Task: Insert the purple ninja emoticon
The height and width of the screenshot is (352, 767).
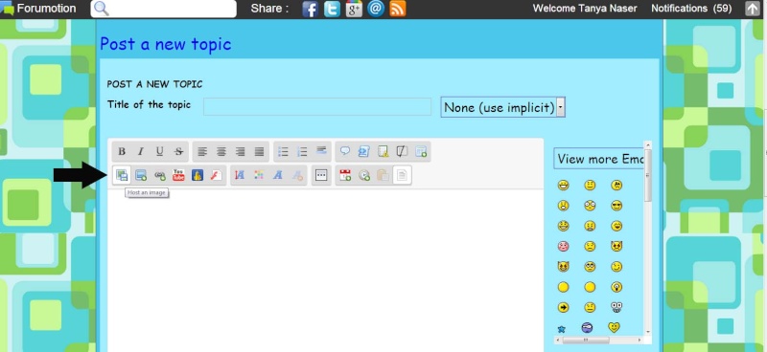Action: (x=588, y=327)
